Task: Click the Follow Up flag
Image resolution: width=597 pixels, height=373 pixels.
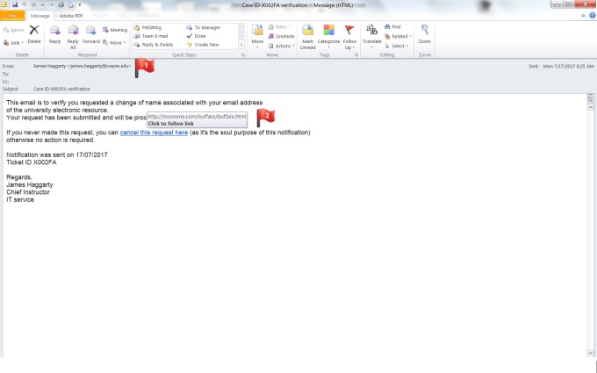Action: coord(349,37)
